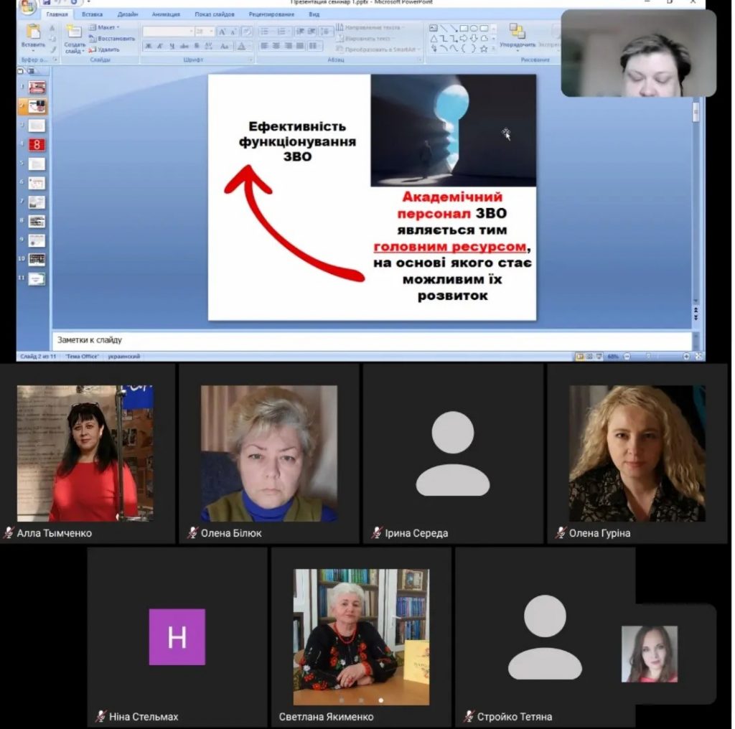Open the Вставка ribbon tab
Screen dimensions: 735x729
pyautogui.click(x=92, y=14)
